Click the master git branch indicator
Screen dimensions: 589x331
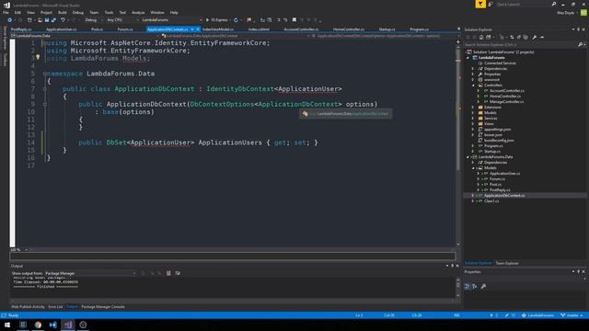tap(572, 315)
